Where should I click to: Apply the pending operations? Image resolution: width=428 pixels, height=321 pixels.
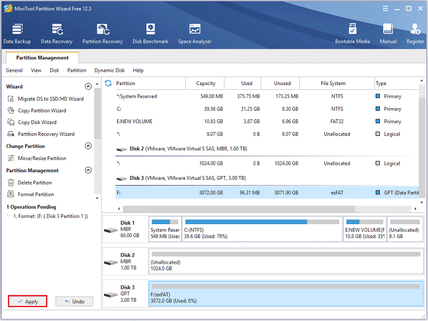pos(28,301)
